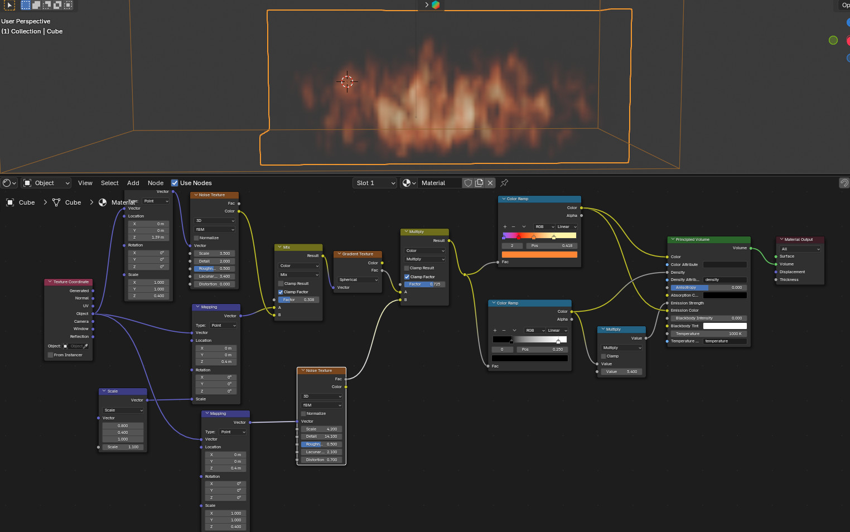The image size is (850, 532).
Task: Choose the Invert Selection mode icon
Action: click(x=57, y=5)
